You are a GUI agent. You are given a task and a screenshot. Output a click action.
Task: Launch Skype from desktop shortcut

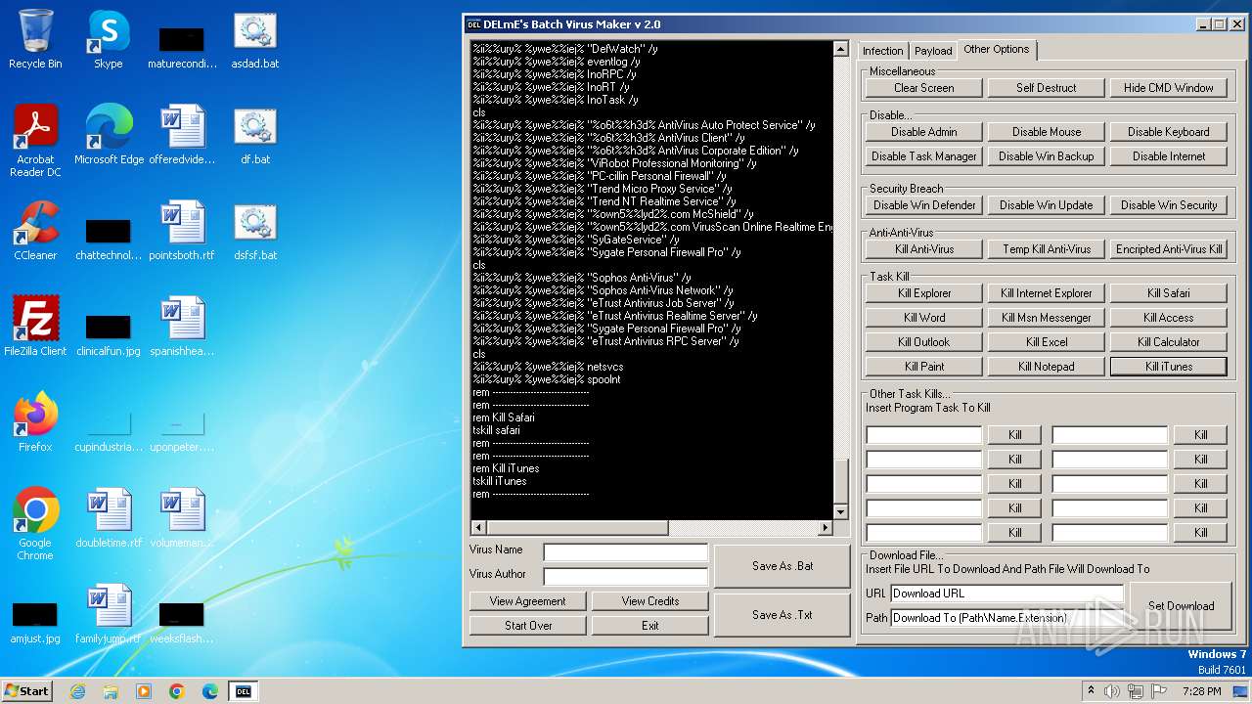click(x=108, y=40)
